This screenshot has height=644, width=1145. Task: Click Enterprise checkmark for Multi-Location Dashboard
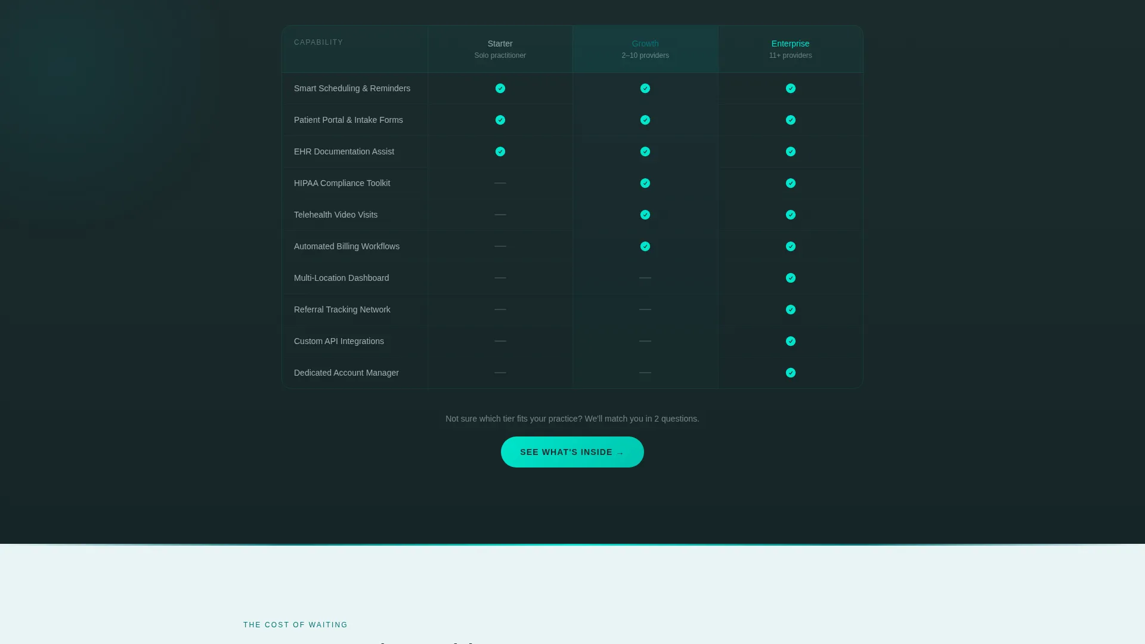click(791, 278)
